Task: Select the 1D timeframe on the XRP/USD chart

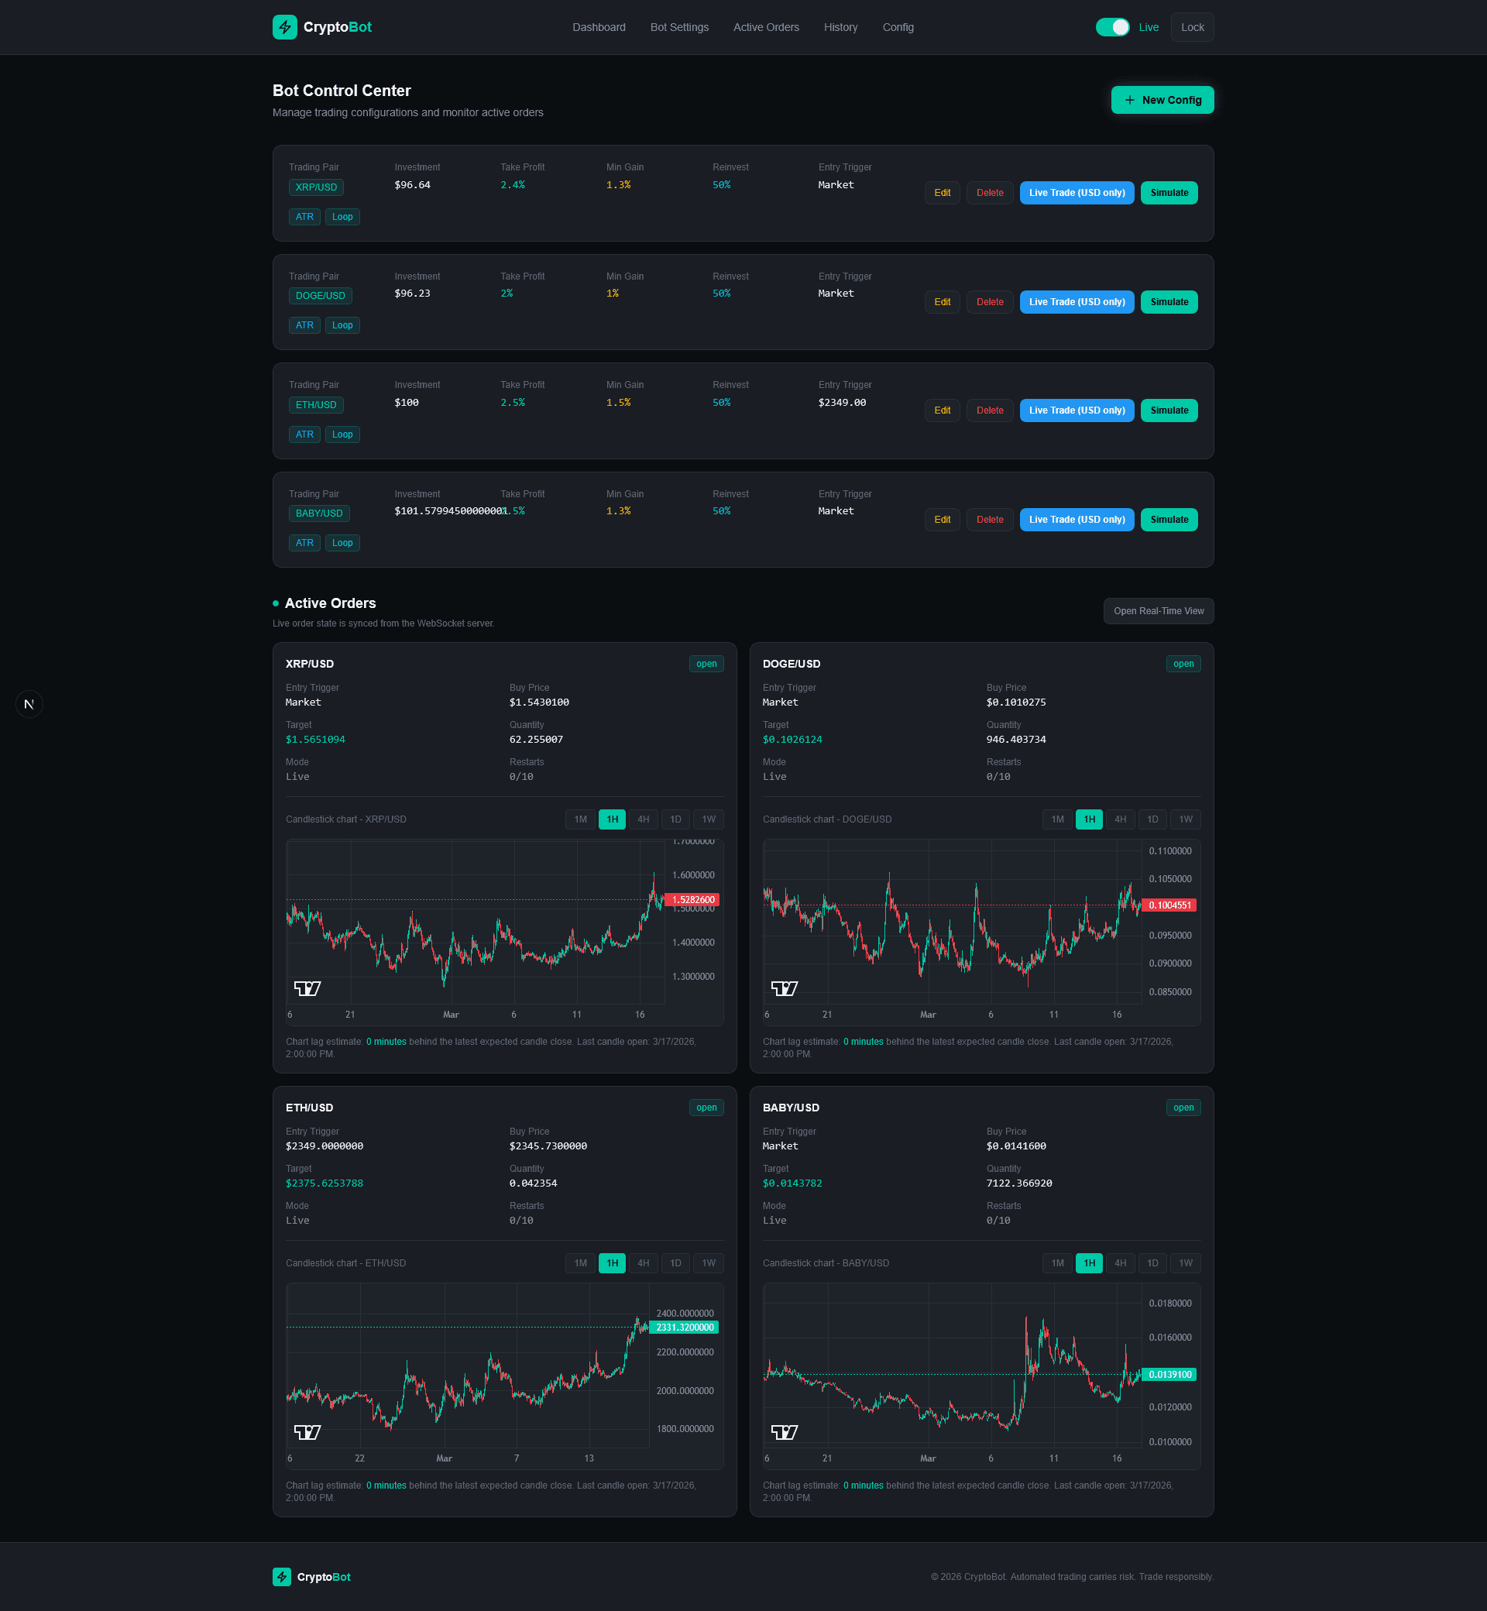Action: click(x=675, y=819)
